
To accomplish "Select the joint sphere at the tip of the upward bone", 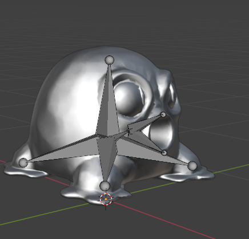I will coord(110,60).
